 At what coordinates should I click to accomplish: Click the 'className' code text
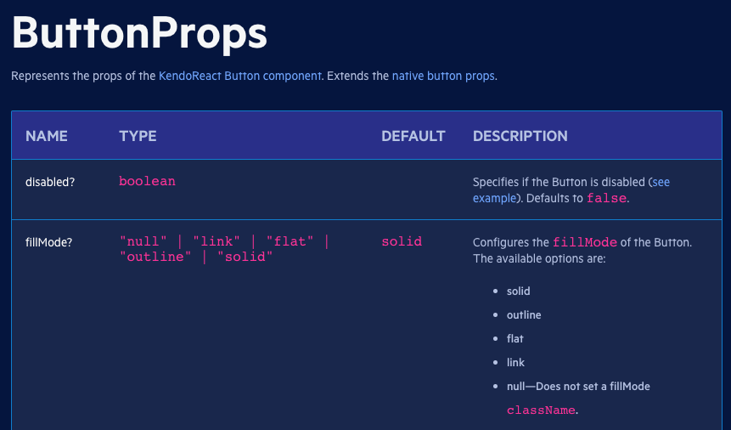point(541,410)
